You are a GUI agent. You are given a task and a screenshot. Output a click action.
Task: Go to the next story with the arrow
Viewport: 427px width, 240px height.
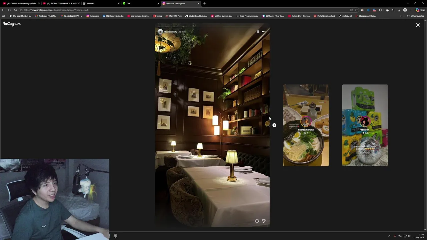click(274, 125)
